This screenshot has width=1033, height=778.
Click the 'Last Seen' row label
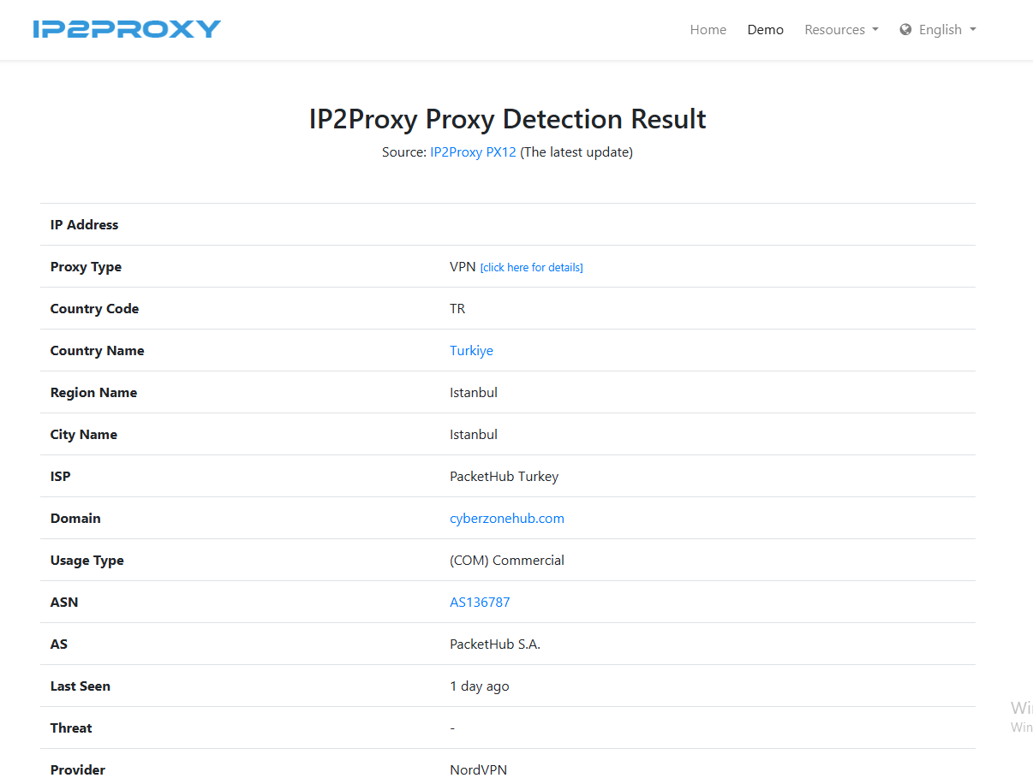point(81,686)
